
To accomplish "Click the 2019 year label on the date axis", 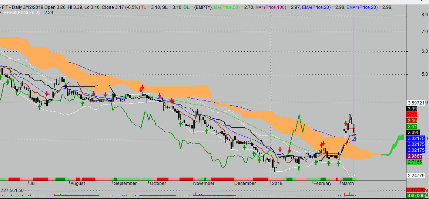I will [277, 183].
